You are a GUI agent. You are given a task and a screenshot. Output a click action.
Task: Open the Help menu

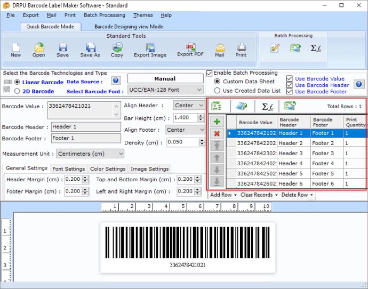(x=166, y=15)
